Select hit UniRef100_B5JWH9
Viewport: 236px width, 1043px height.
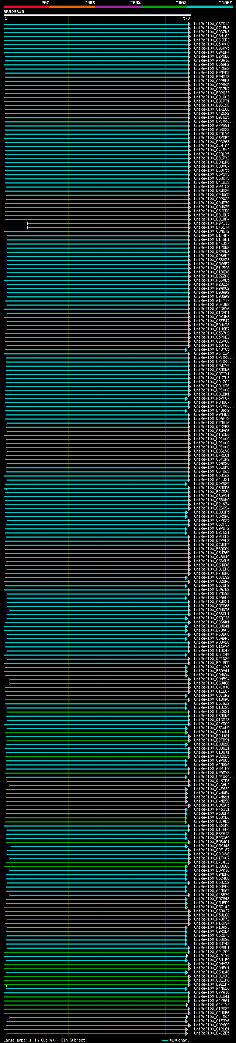tap(211, 585)
